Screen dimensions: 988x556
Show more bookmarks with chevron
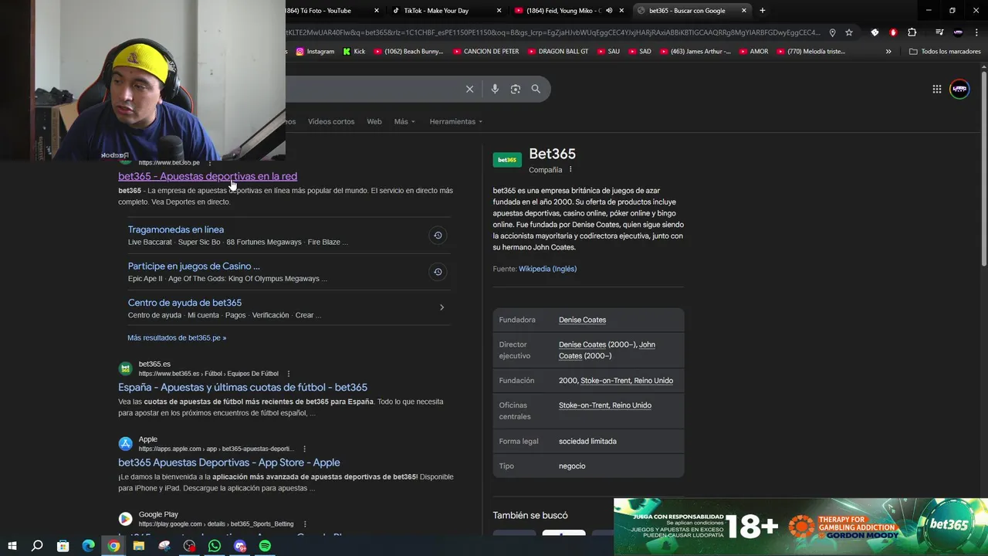point(888,52)
